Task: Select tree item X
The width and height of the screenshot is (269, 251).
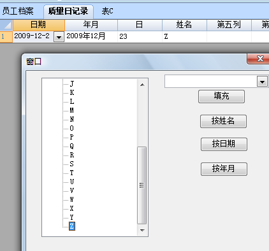Action: (x=72, y=208)
